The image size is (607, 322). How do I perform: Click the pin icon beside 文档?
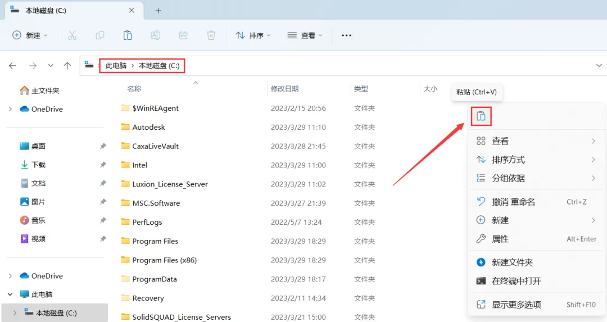[103, 183]
